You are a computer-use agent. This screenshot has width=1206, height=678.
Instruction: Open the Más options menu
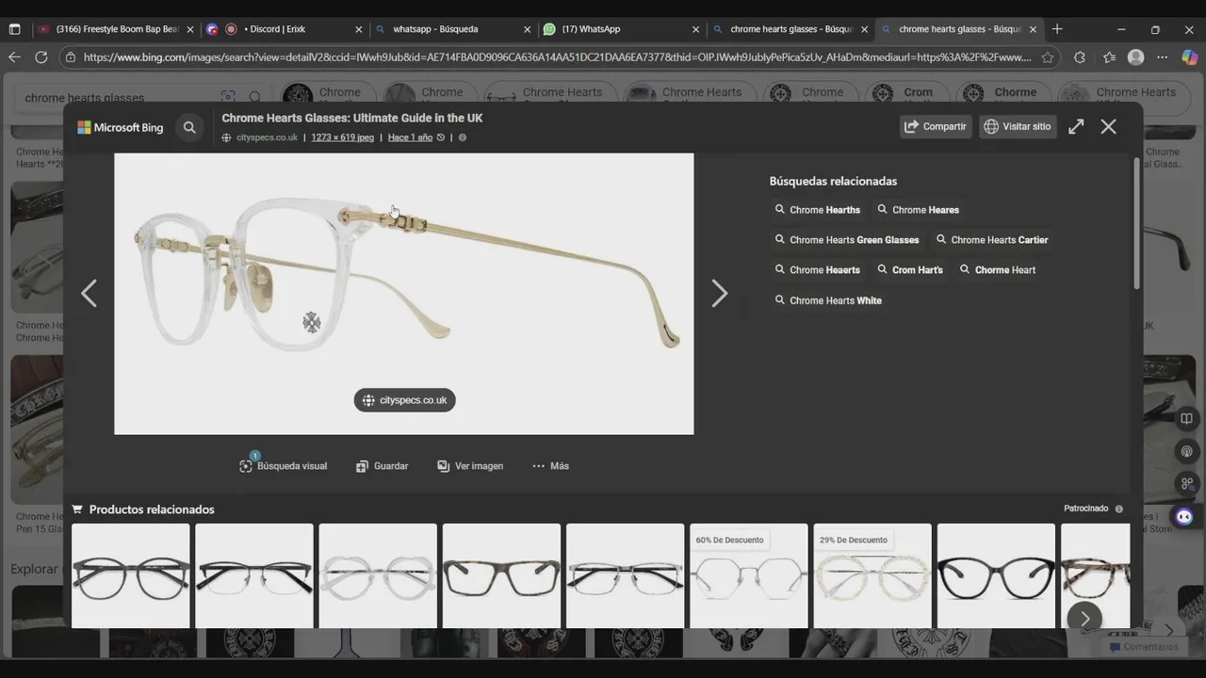pyautogui.click(x=550, y=466)
